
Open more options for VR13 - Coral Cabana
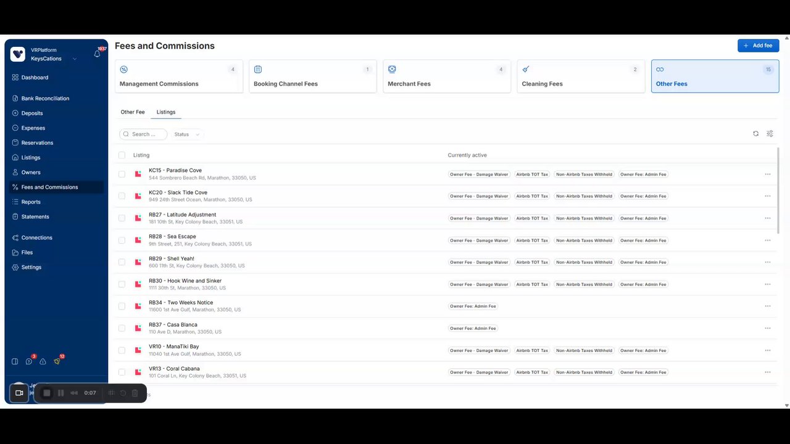pos(768,372)
